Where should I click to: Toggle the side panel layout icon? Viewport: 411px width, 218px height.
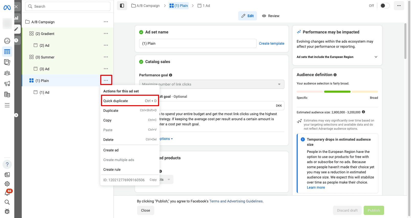(x=122, y=6)
